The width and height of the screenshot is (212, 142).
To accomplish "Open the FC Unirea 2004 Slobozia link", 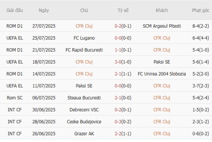I will (x=162, y=74).
